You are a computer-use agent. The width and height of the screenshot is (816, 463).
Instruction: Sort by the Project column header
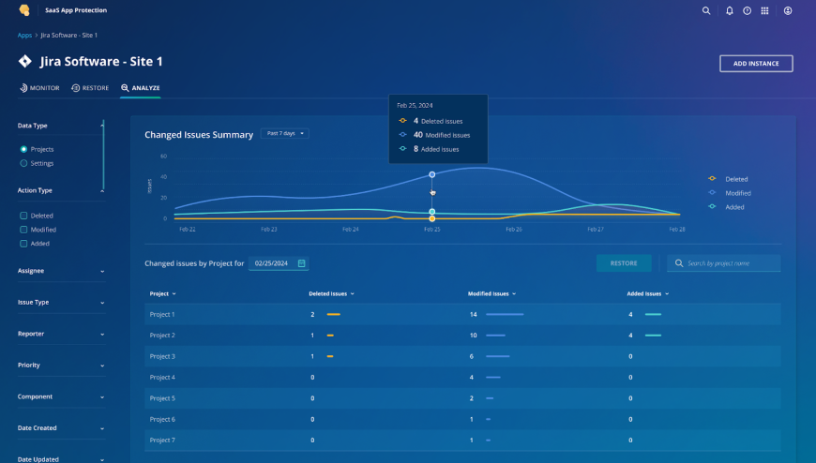point(162,294)
